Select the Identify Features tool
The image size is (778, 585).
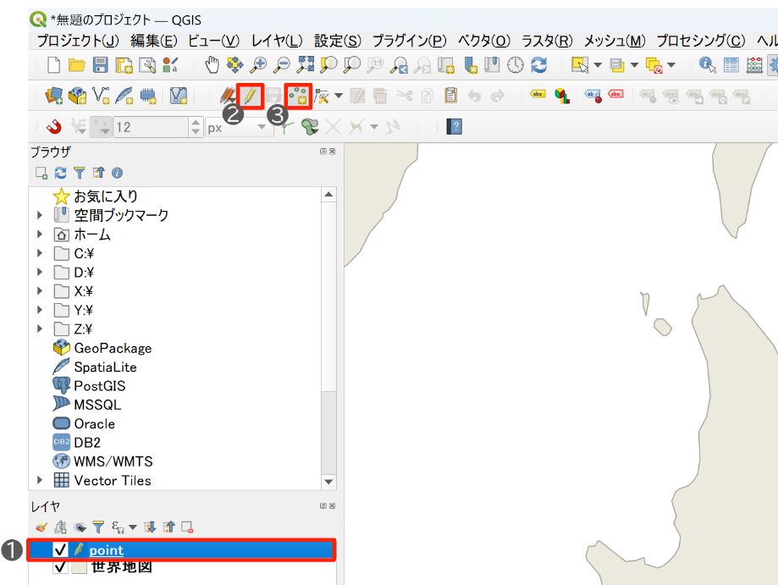click(707, 65)
